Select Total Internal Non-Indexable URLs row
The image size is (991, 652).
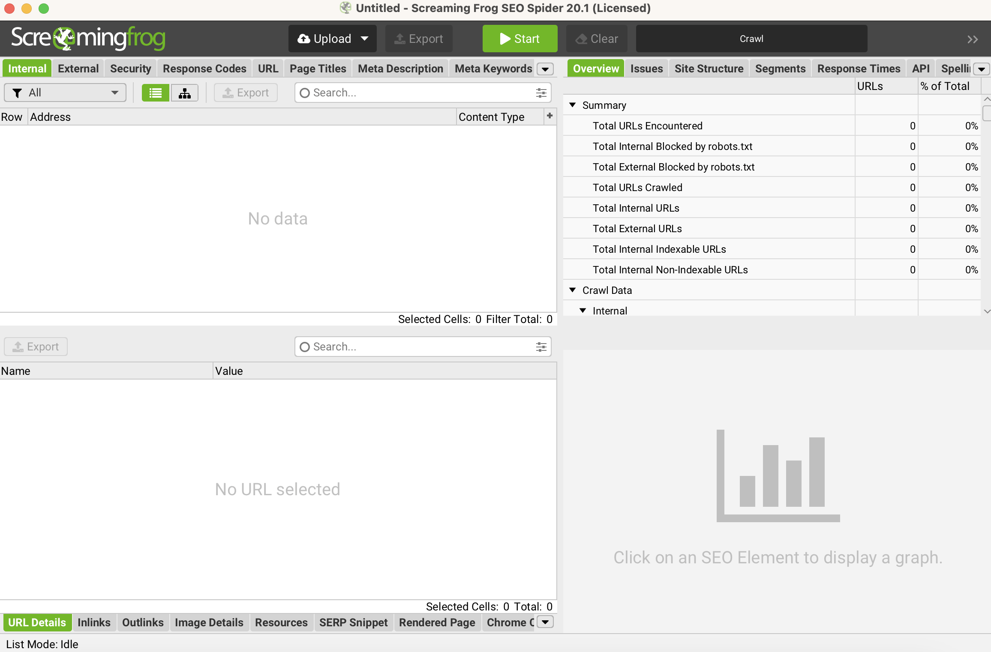[x=772, y=270]
